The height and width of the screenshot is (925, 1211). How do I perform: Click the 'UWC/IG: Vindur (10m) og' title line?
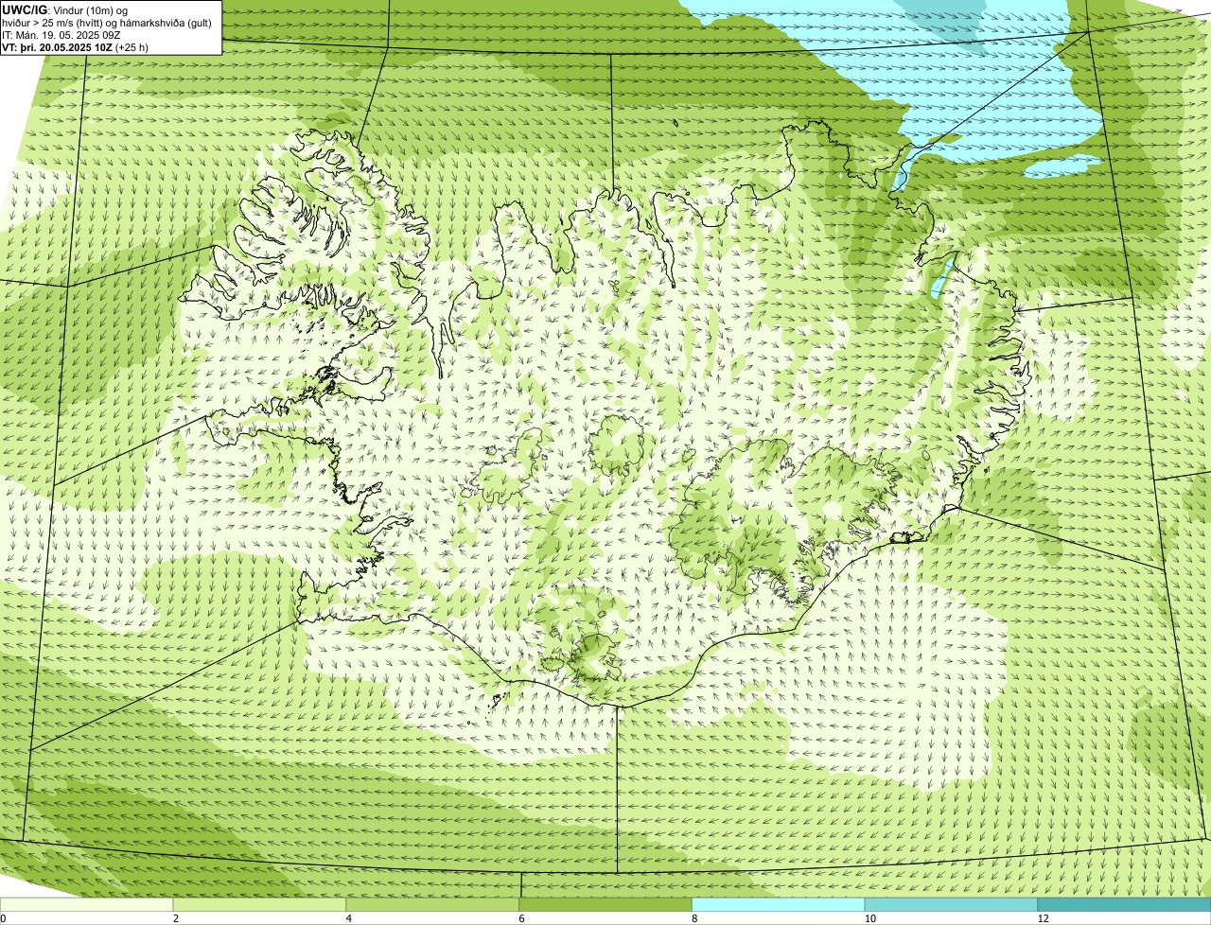(64, 9)
